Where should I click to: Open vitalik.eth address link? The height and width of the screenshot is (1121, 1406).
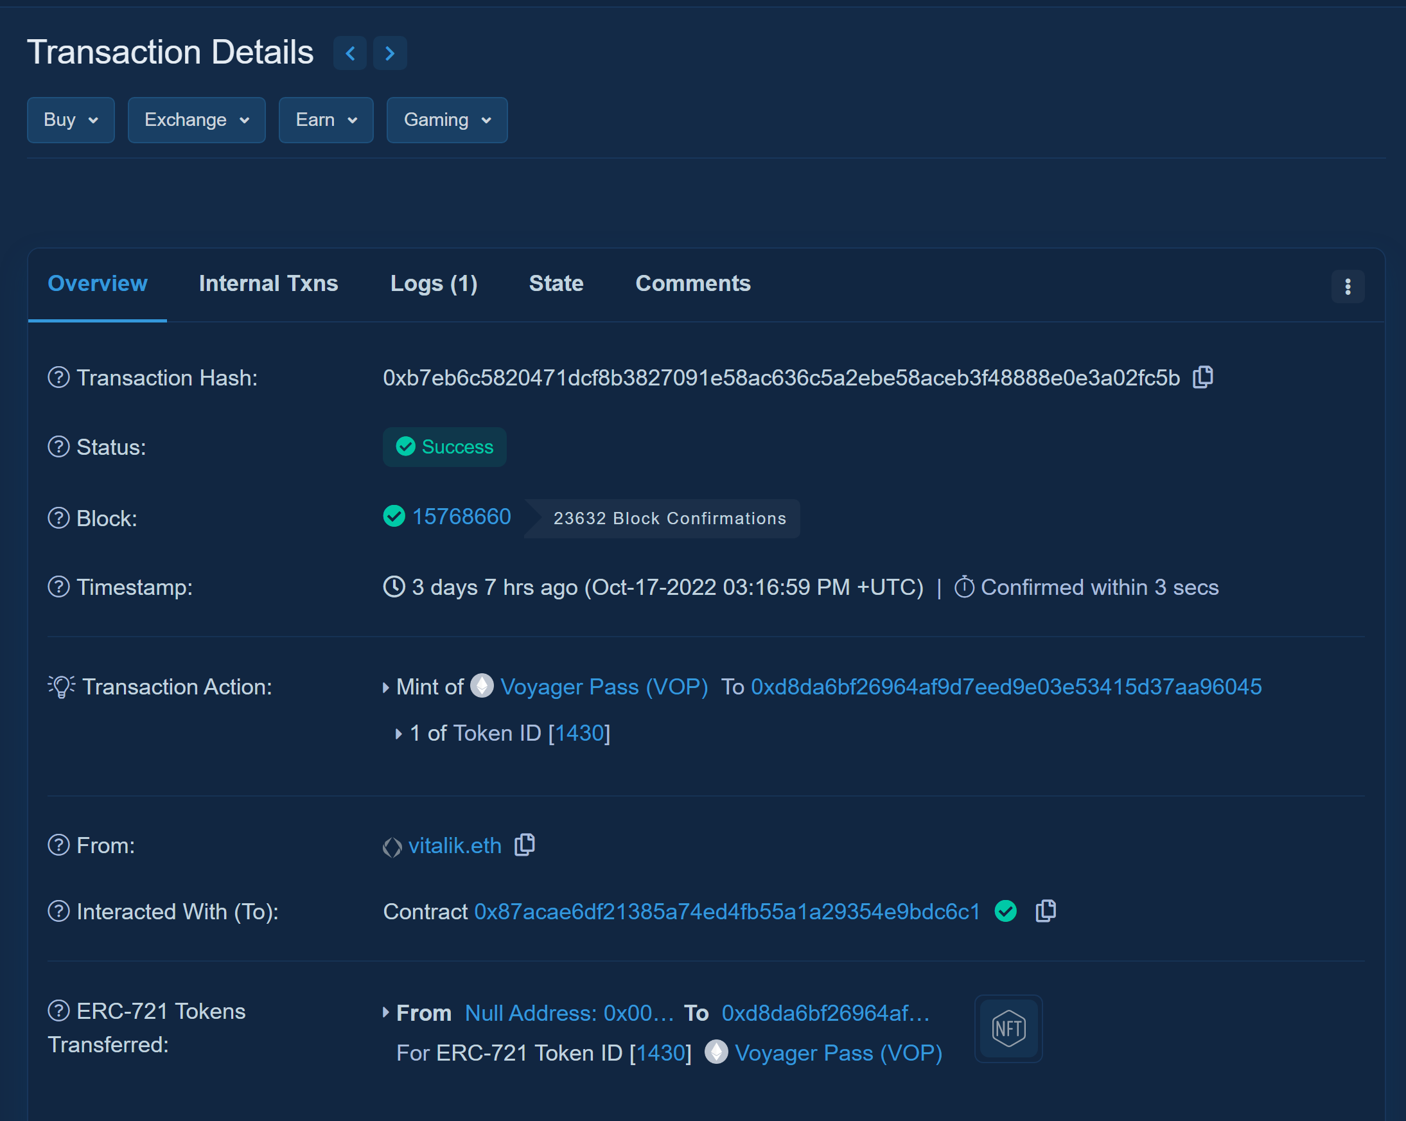455,845
